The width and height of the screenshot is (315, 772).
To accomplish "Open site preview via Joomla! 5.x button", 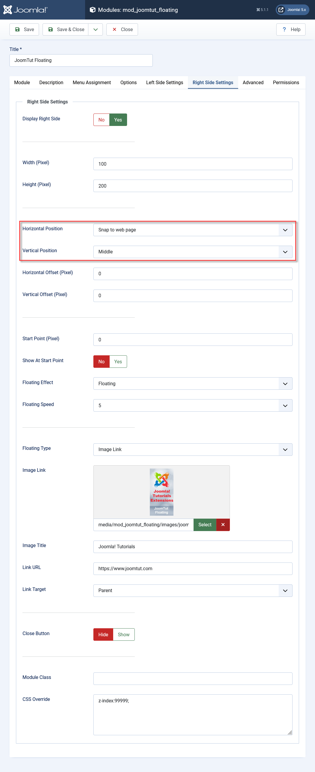I will (x=292, y=10).
